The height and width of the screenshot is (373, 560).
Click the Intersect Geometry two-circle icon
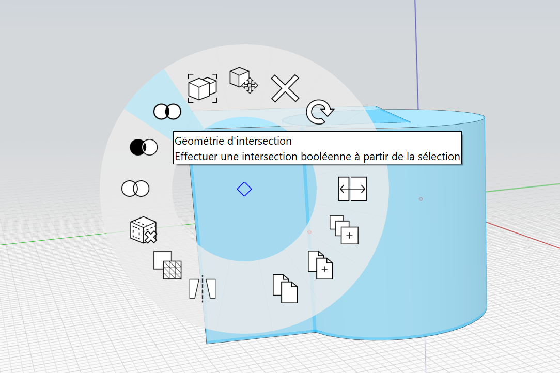click(167, 111)
